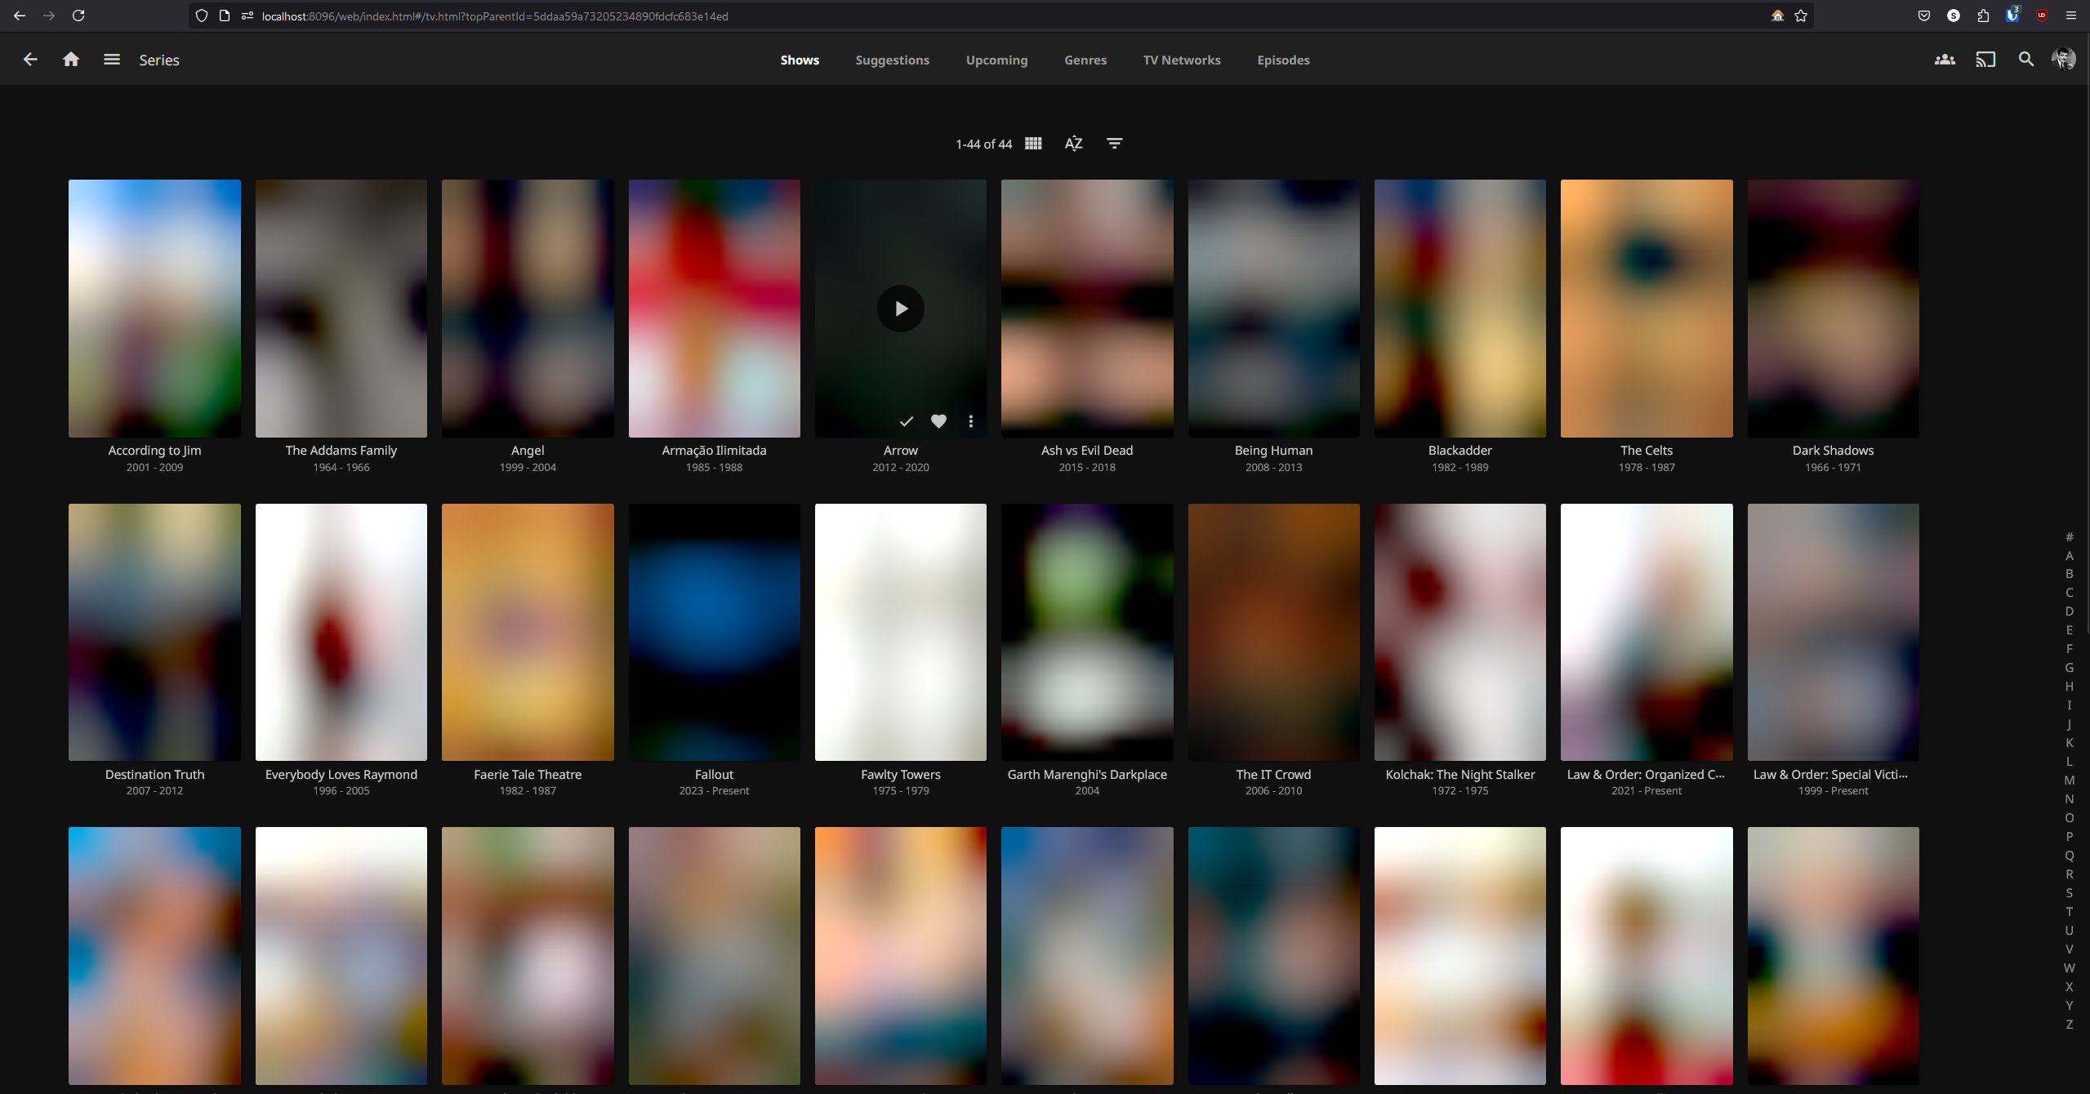The height and width of the screenshot is (1094, 2090).
Task: Click the cast to device icon
Action: [1985, 60]
